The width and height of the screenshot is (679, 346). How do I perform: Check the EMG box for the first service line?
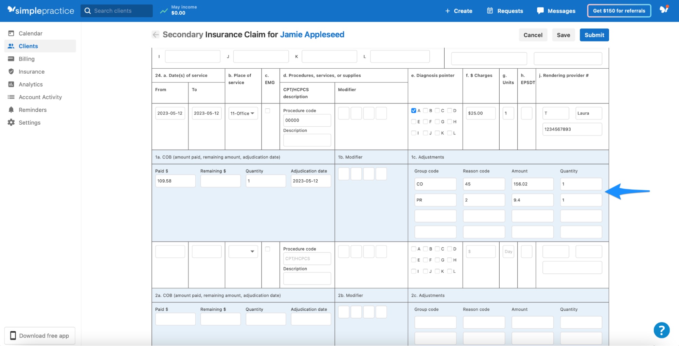pyautogui.click(x=268, y=110)
